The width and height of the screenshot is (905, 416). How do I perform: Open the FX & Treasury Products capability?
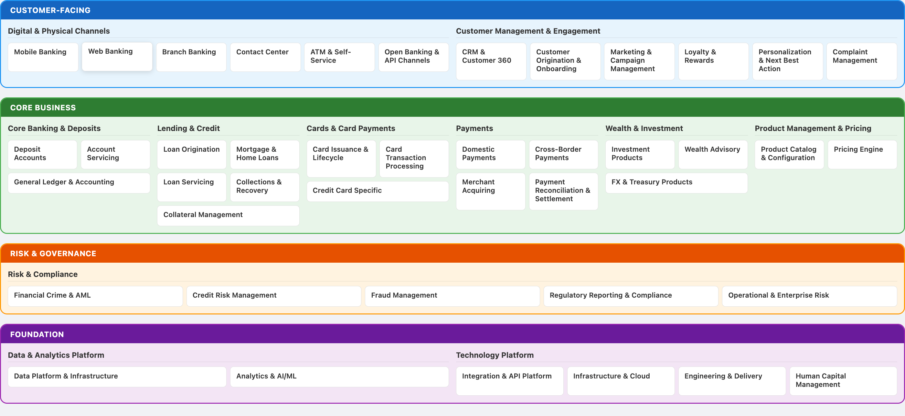pos(676,182)
